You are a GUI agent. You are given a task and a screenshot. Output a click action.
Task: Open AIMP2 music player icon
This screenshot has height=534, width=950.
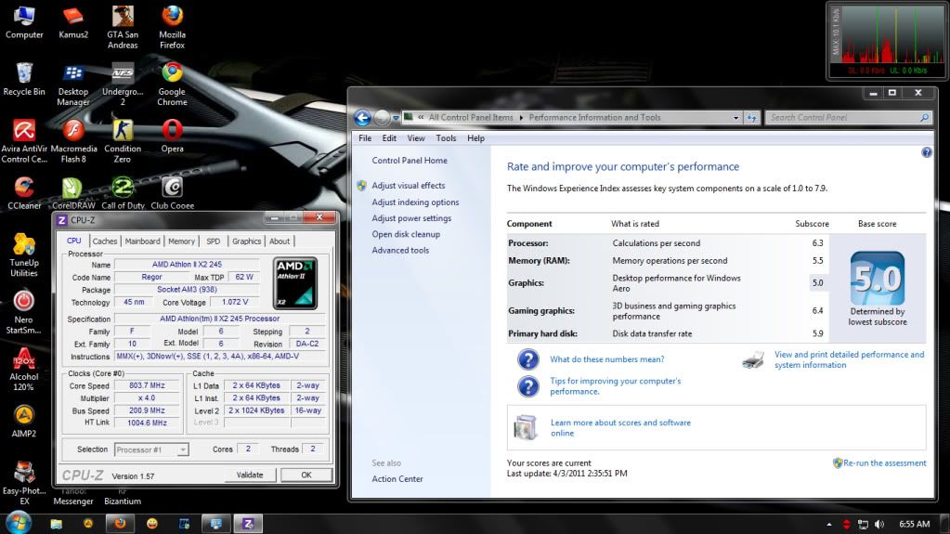24,421
